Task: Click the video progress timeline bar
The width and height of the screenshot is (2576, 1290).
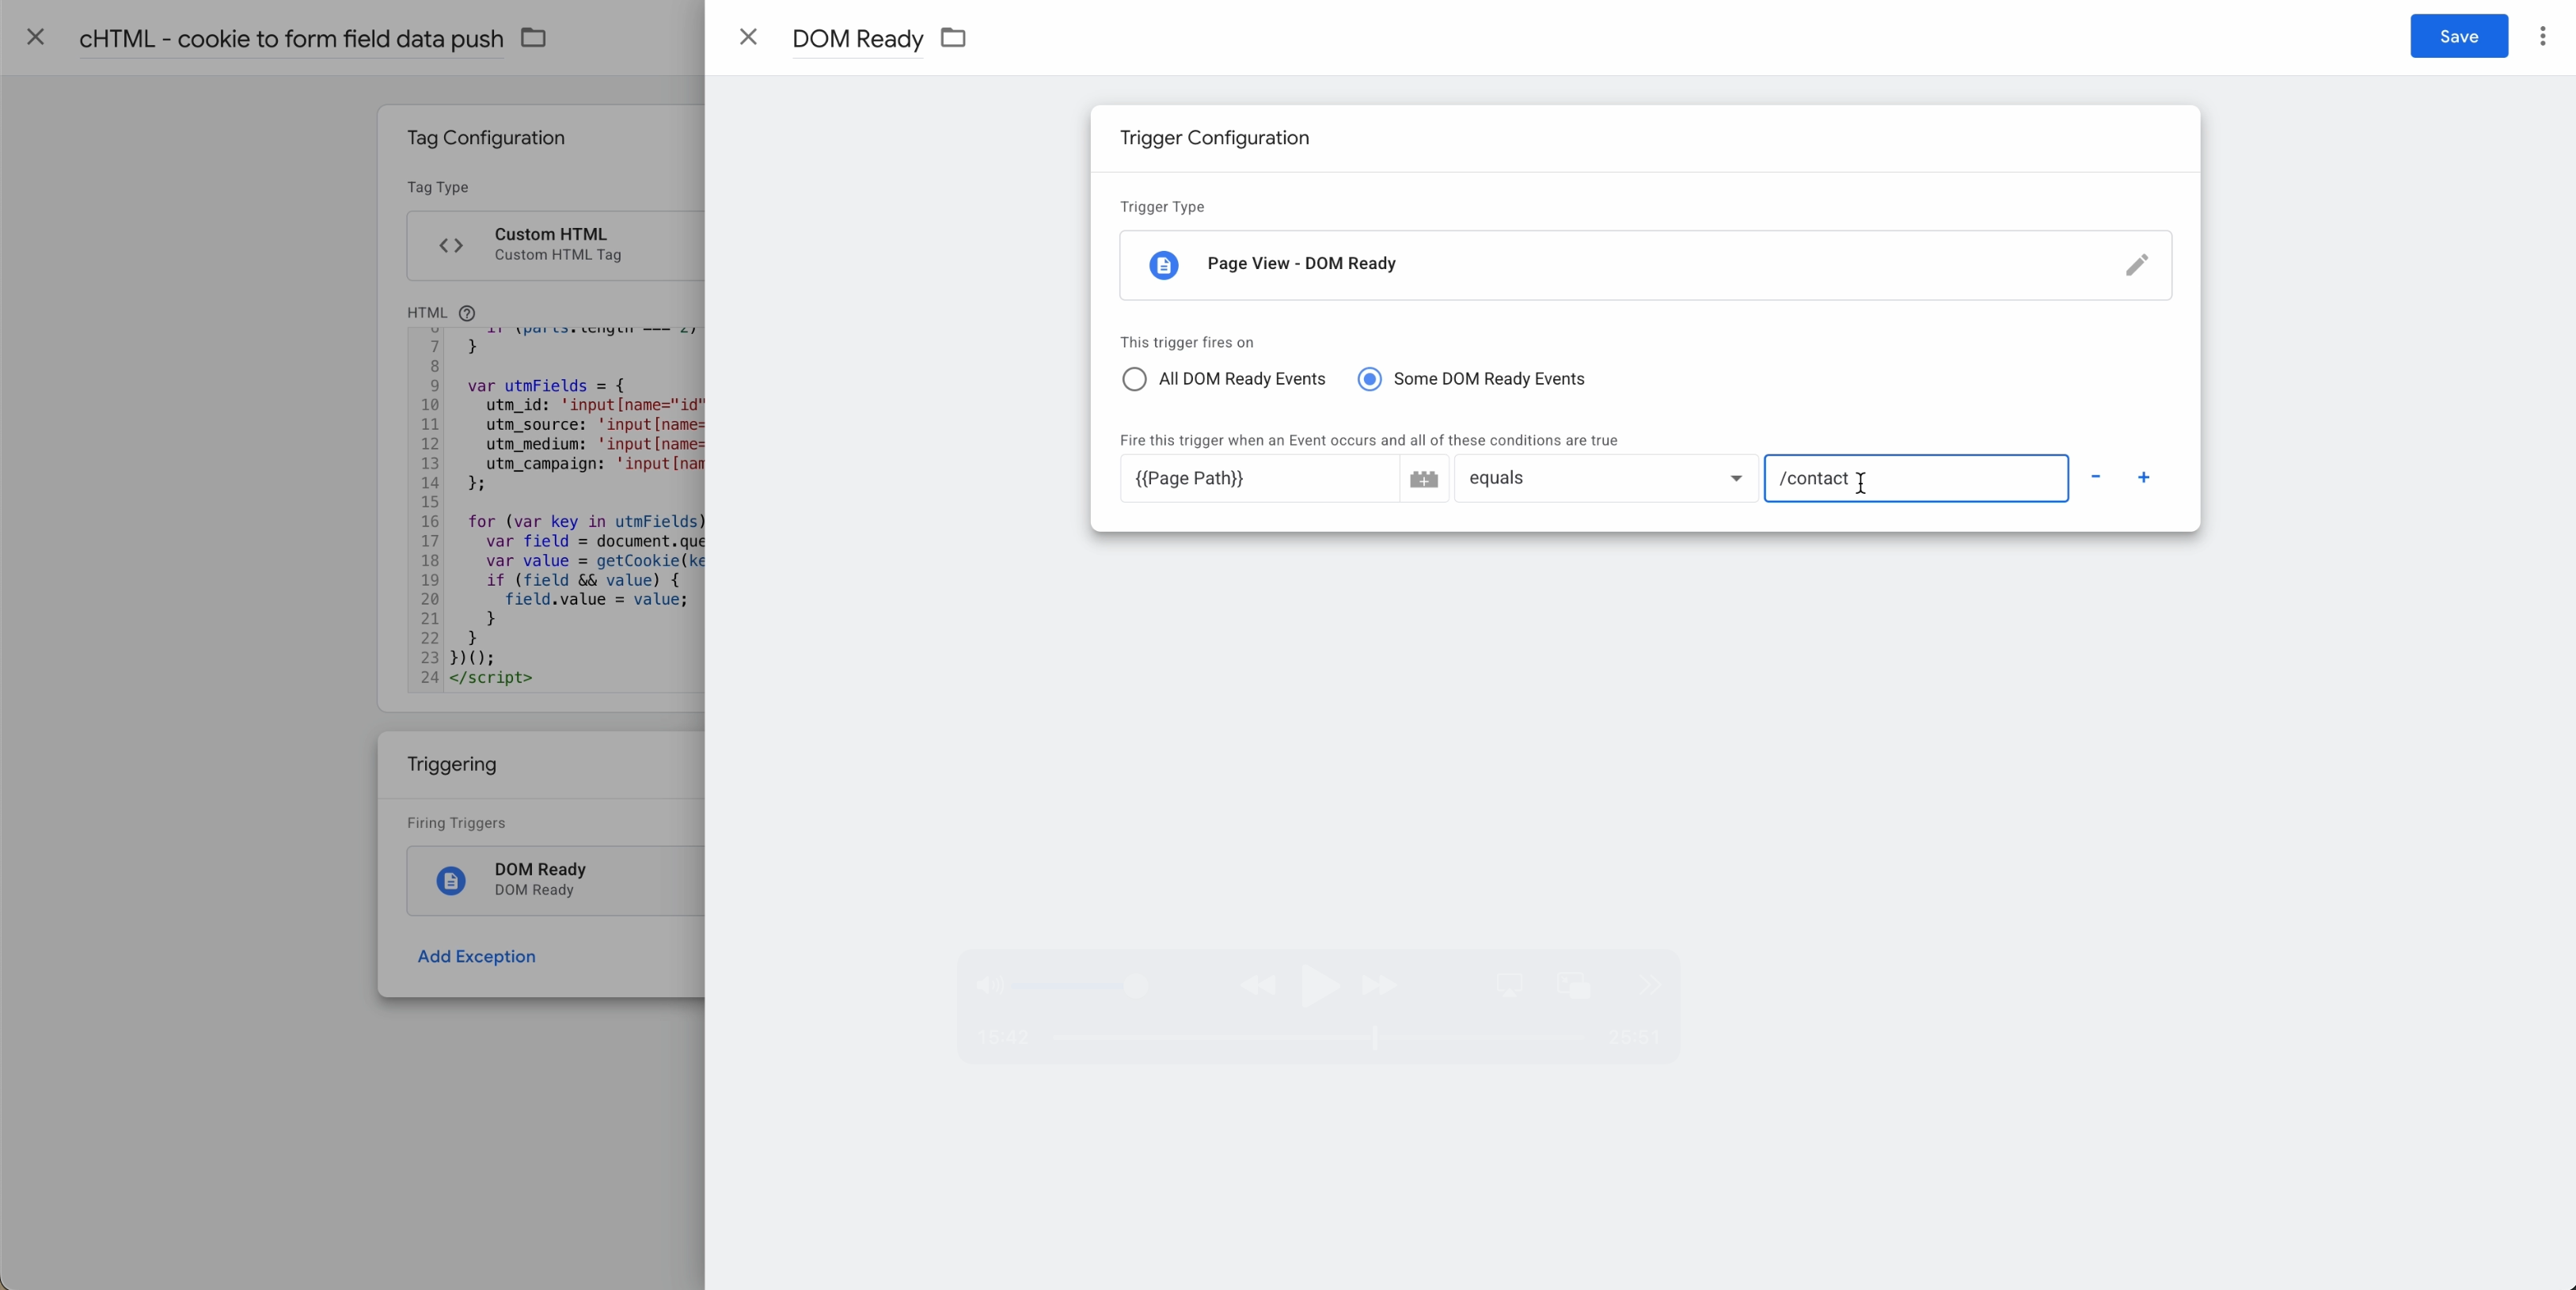Action: (1318, 1038)
